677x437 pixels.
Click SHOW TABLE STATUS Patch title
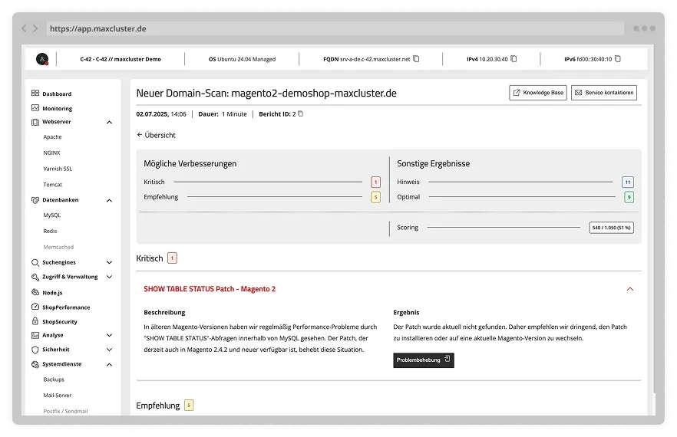pyautogui.click(x=210, y=289)
